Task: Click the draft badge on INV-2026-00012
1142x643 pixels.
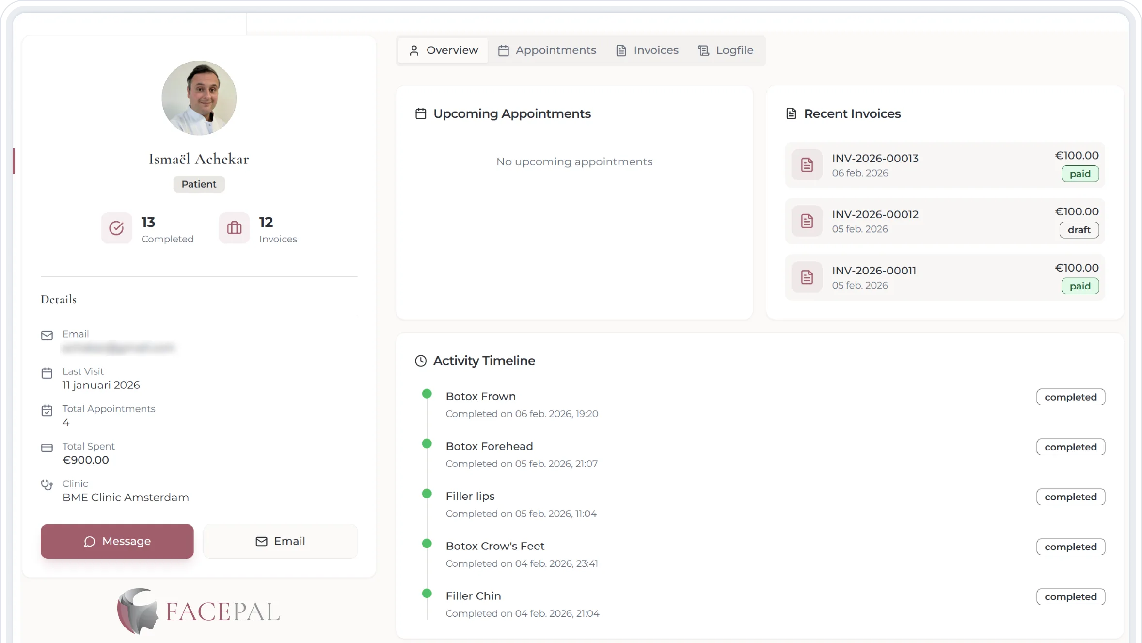Action: (1079, 230)
